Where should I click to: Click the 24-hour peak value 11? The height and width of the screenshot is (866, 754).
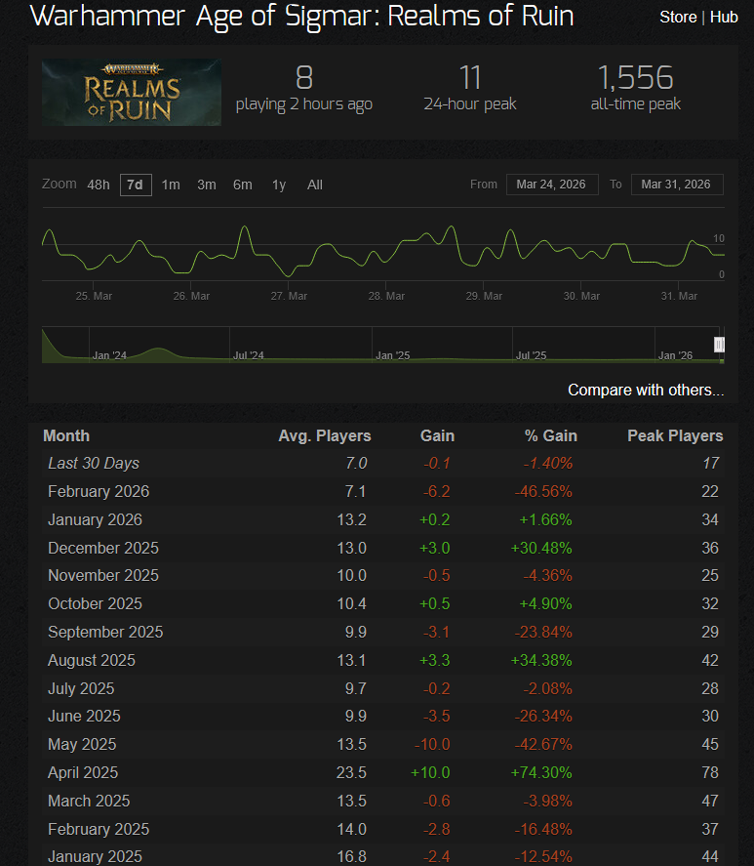[x=470, y=77]
